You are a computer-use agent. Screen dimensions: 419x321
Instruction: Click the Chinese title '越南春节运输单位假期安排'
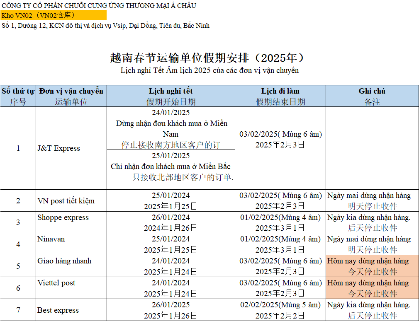click(x=207, y=58)
